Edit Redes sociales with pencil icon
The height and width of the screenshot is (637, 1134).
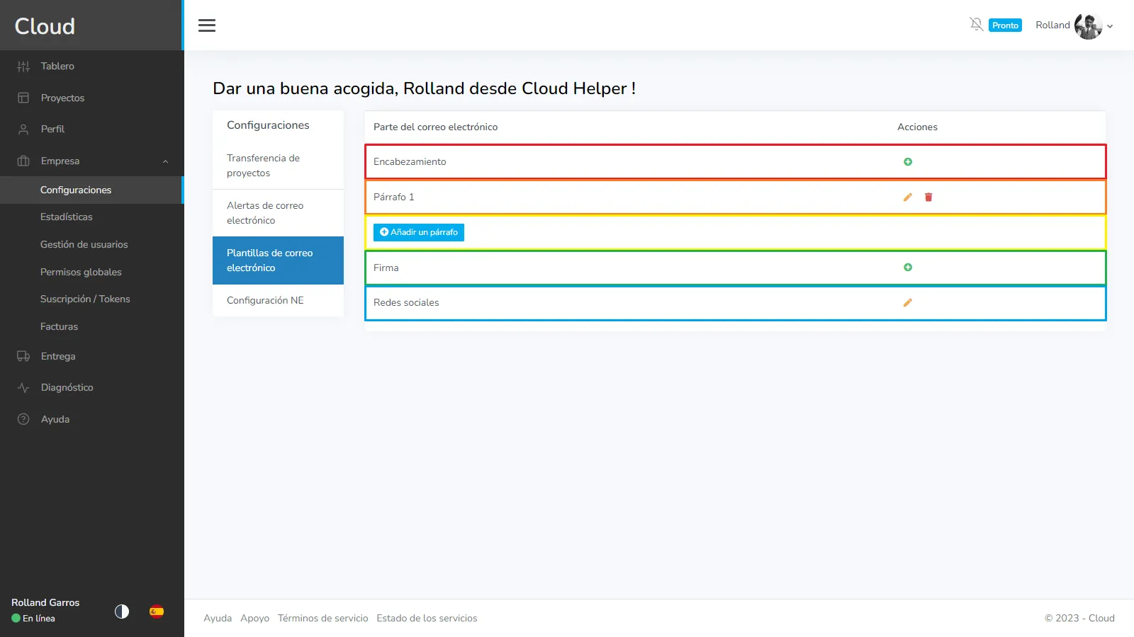tap(908, 303)
